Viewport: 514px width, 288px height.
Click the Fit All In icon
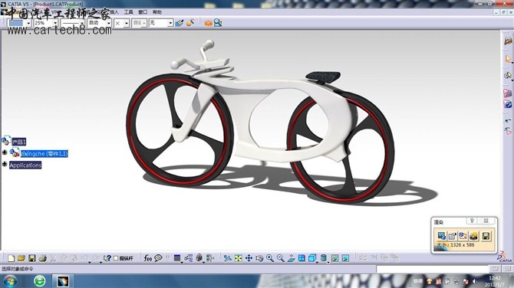239,258
